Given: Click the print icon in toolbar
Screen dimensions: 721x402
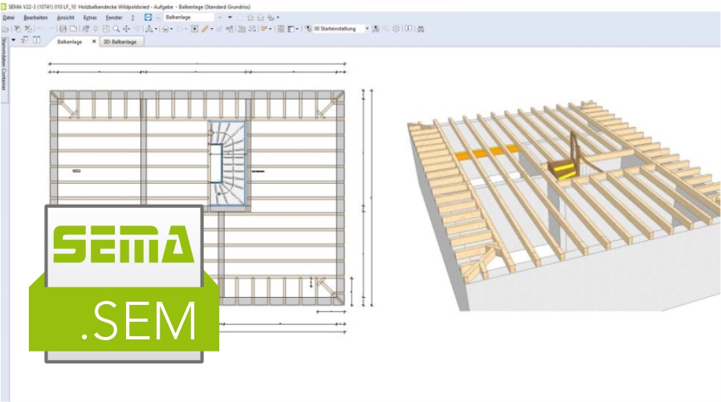Looking at the screenshot, I should click(63, 28).
